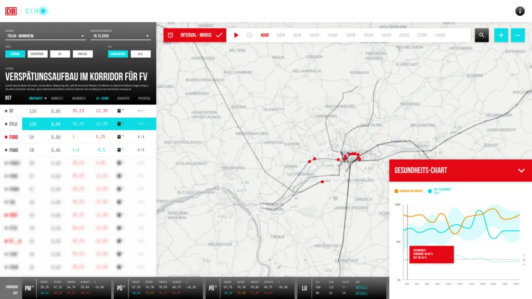Viewport: 532px width, 299px height.
Task: Select the KPI focus tab
Action: pos(60,54)
